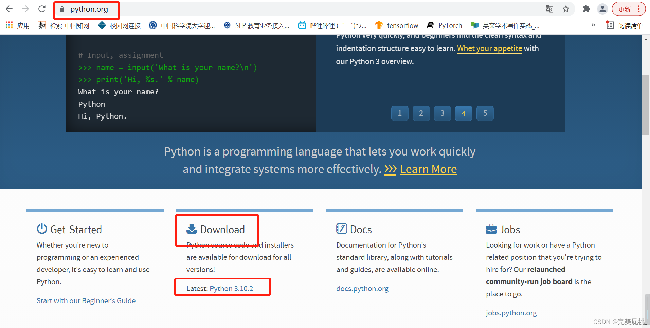Open the 阅读清单 reading list
The width and height of the screenshot is (650, 328).
(x=624, y=25)
